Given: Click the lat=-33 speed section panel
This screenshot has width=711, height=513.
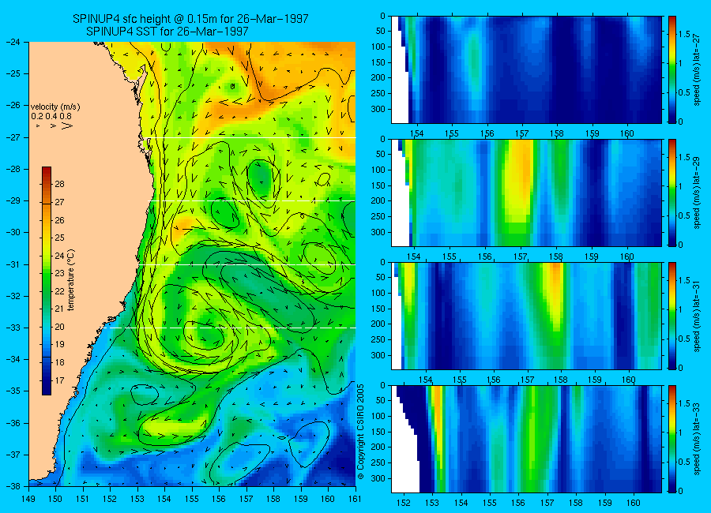Looking at the screenshot, I should pos(526,439).
